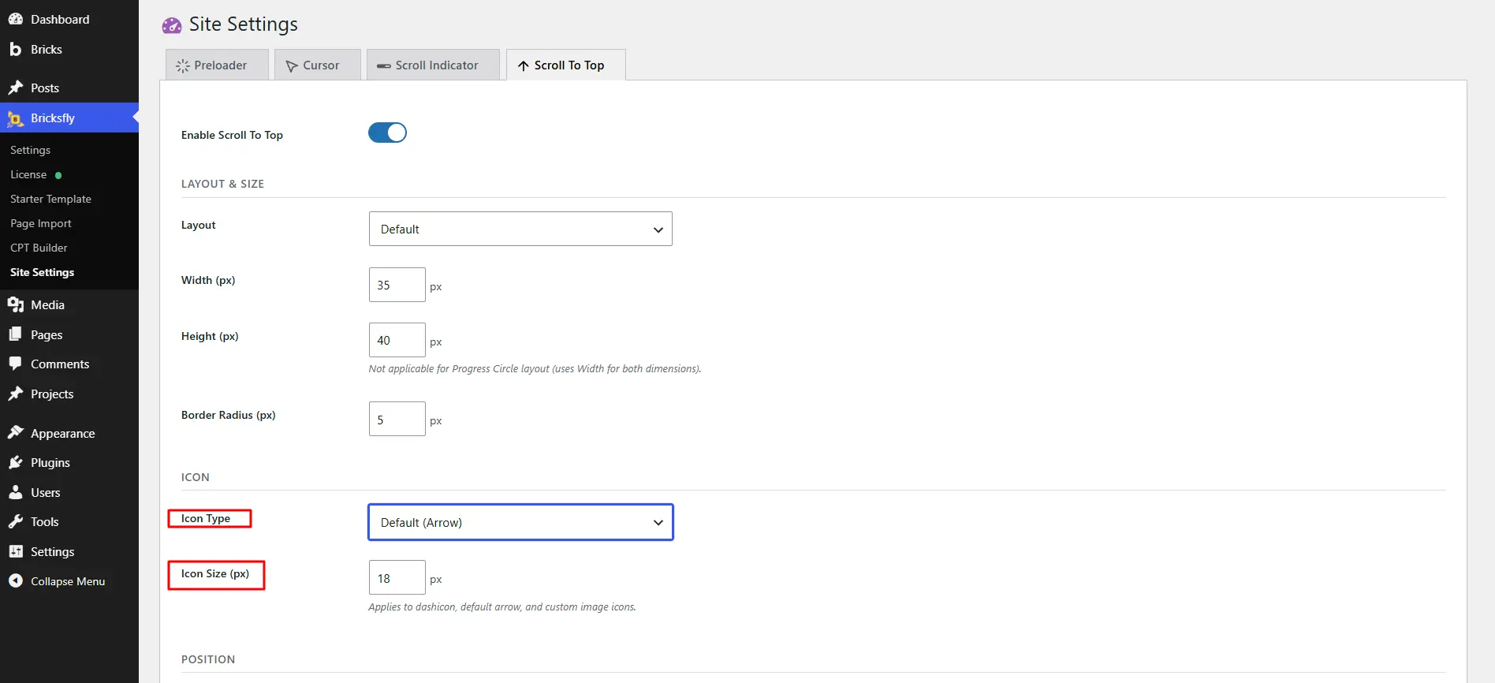Click the Media icon in sidebar
1495x683 pixels.
[x=15, y=304]
